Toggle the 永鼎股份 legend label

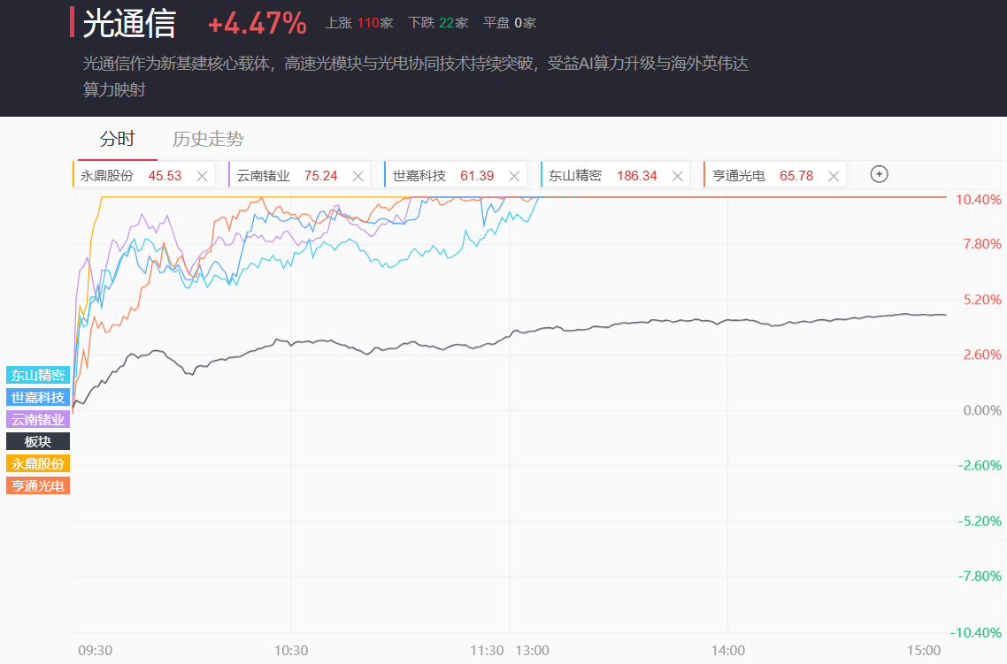click(38, 463)
